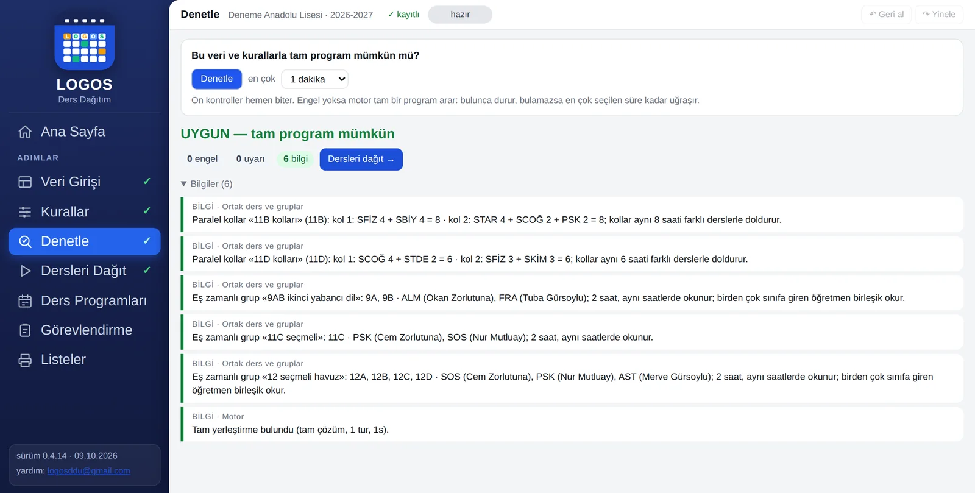Click the blue Denetle run button
Viewport: 975px width, 493px height.
coord(216,79)
